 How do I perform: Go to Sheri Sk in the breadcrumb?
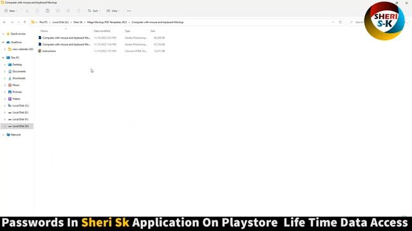pos(78,22)
